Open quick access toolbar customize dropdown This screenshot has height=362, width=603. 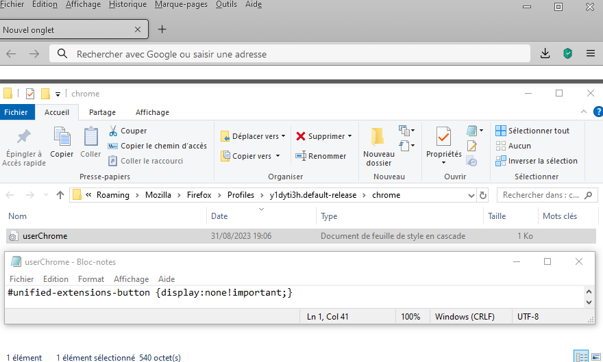tap(58, 94)
